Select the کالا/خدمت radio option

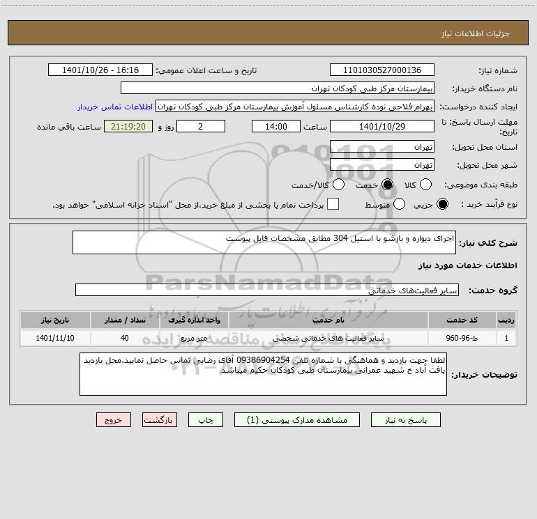tap(338, 185)
